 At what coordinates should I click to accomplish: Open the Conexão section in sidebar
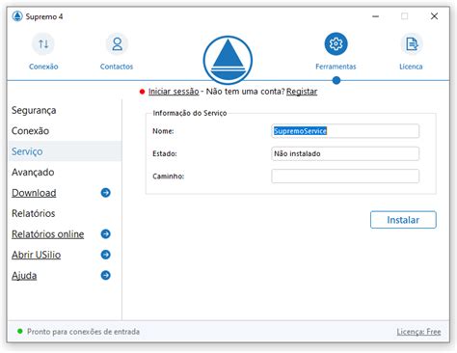(x=30, y=131)
